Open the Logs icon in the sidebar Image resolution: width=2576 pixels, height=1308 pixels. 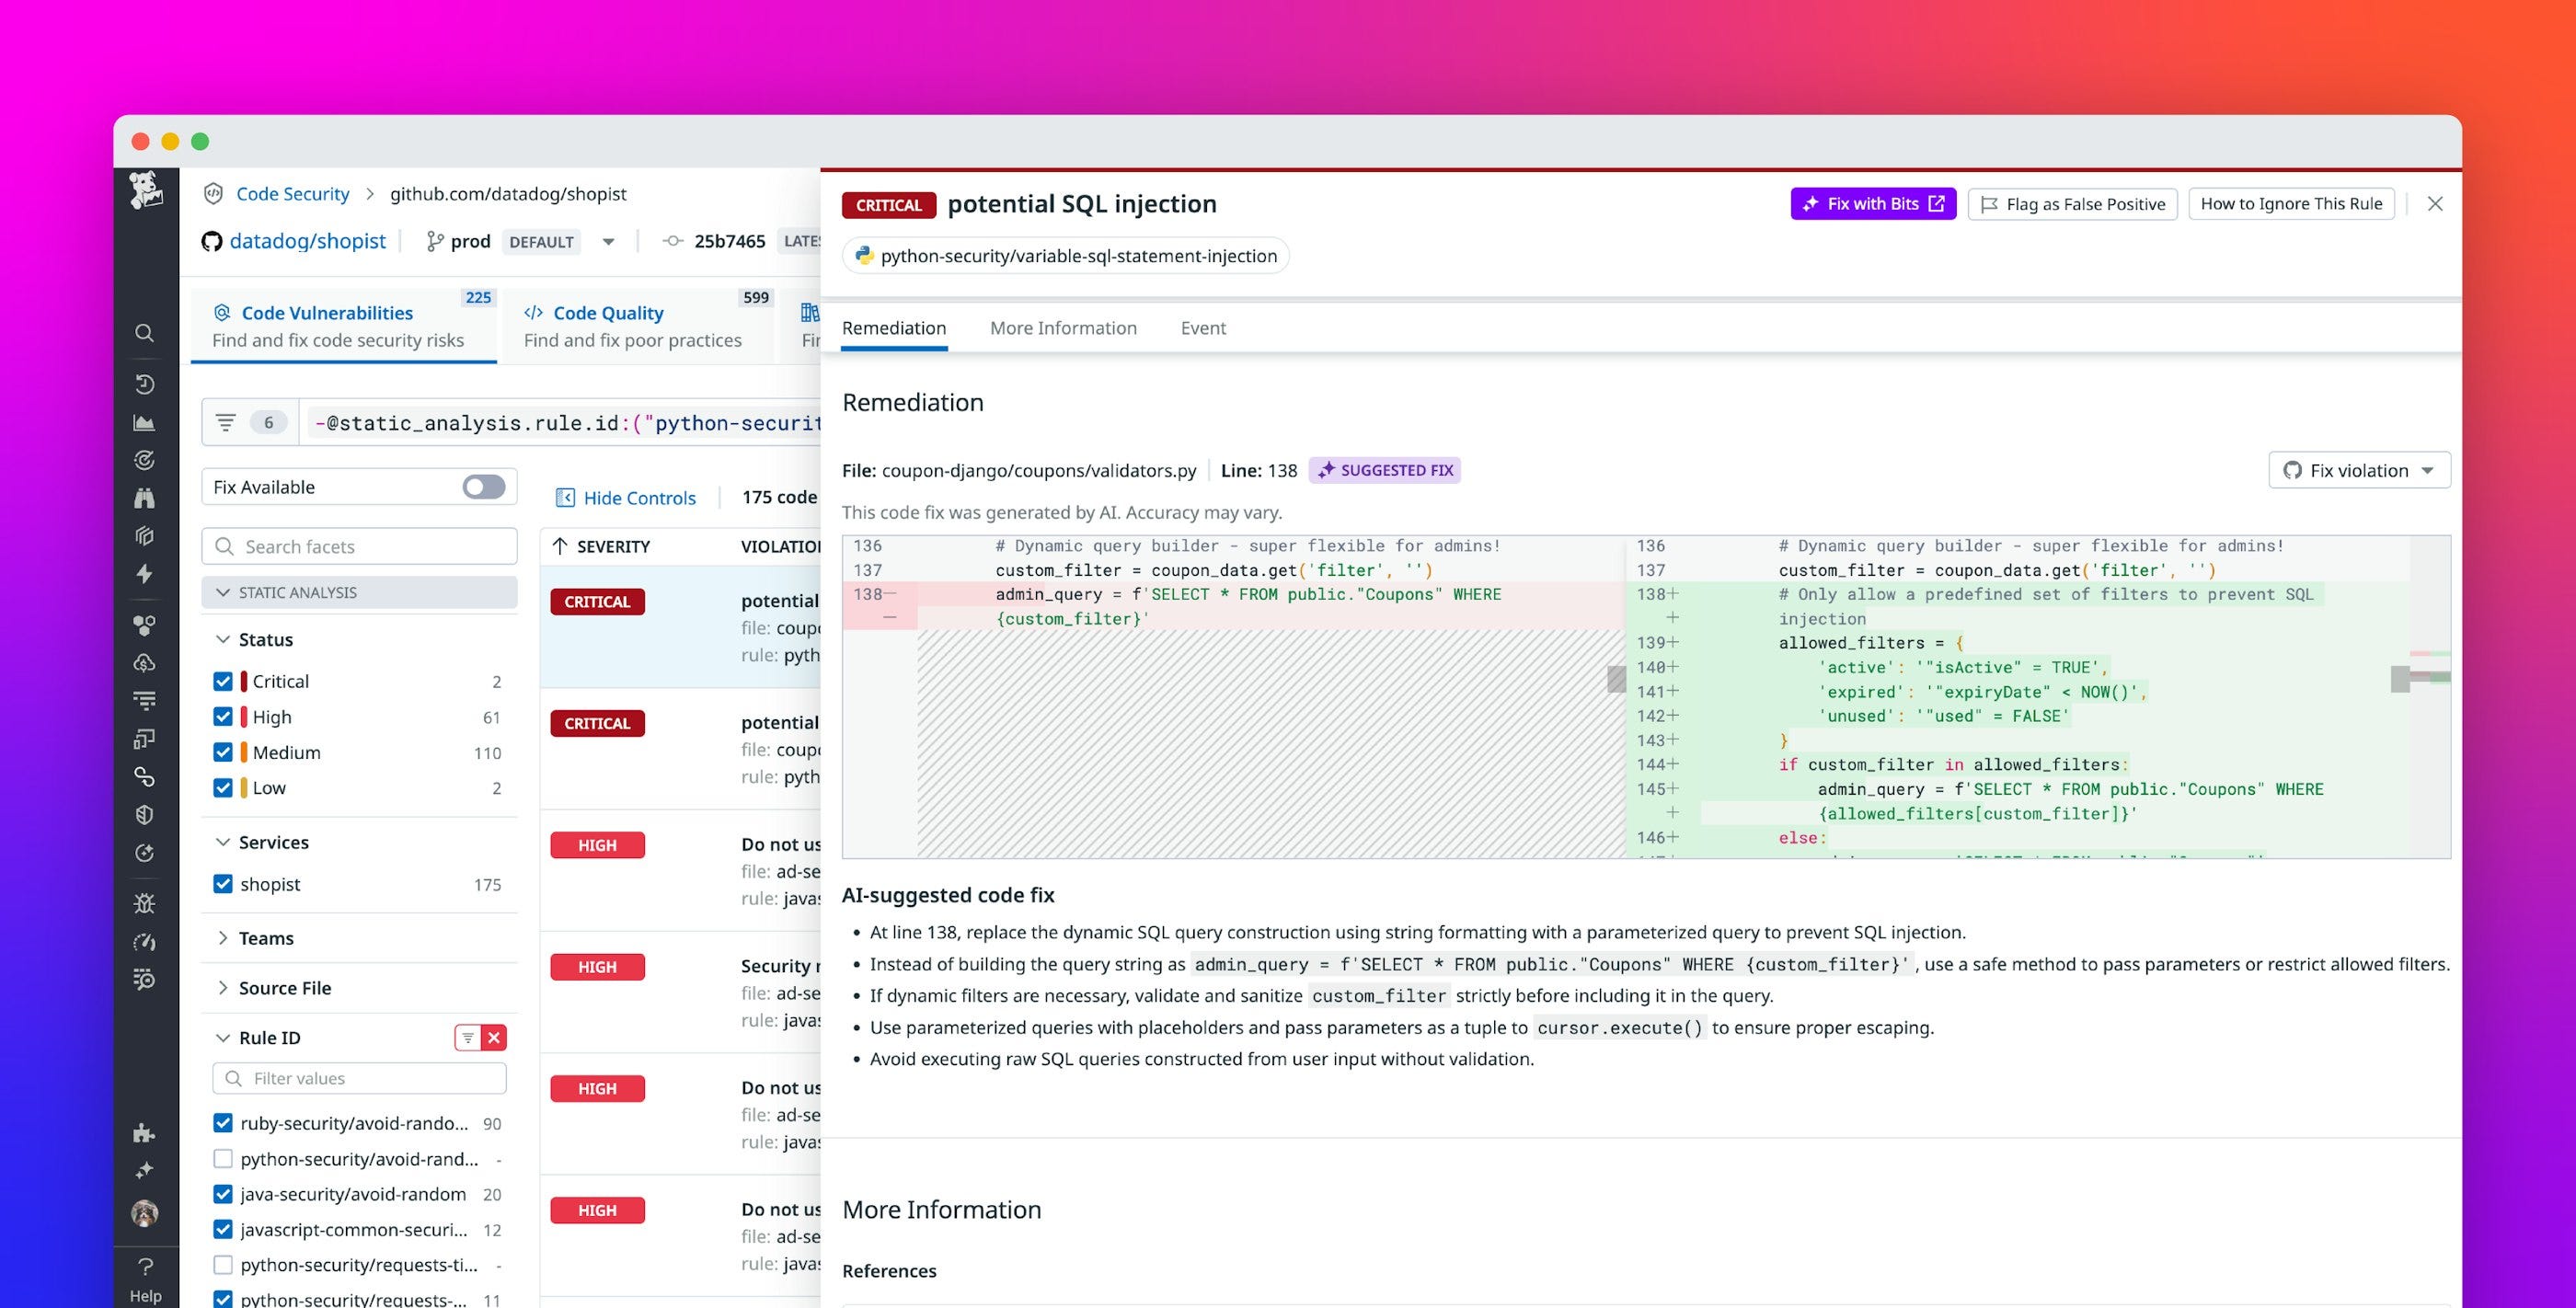coord(145,700)
